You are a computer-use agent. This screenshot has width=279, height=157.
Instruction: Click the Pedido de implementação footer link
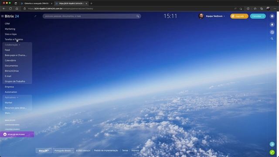[106, 150]
